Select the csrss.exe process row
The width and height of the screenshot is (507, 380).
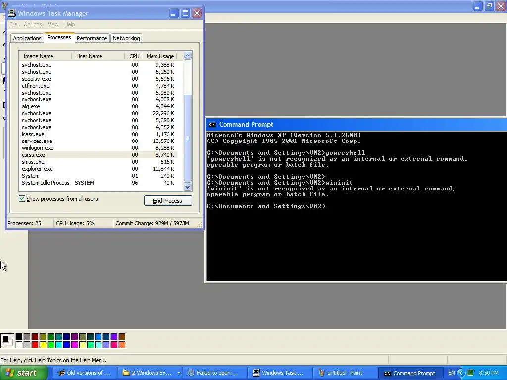pos(99,155)
